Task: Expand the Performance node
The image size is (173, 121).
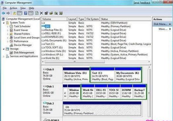Action: click(8, 41)
